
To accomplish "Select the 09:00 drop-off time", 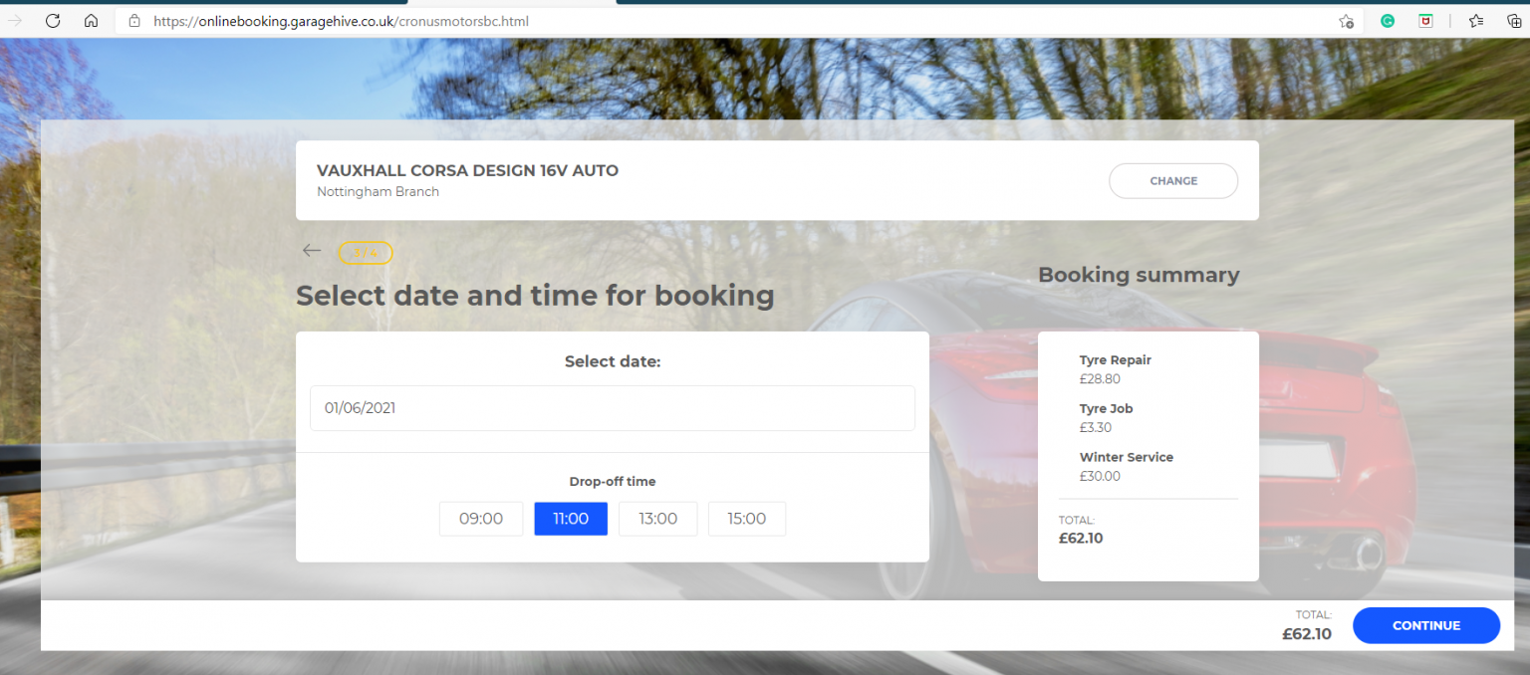I will (481, 518).
